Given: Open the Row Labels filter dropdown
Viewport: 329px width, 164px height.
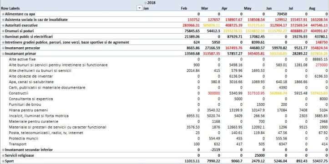Looking at the screenshot, I should pos(139,8).
